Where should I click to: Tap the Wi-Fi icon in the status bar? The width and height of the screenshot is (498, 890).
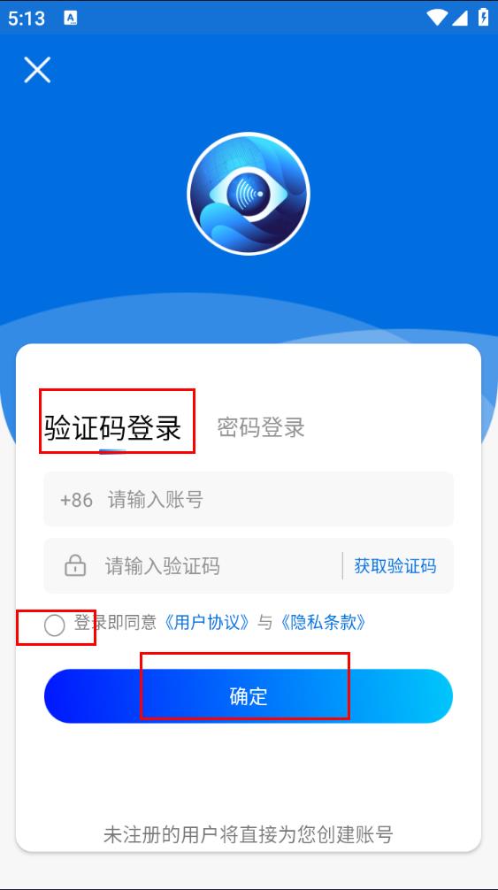coord(437,18)
